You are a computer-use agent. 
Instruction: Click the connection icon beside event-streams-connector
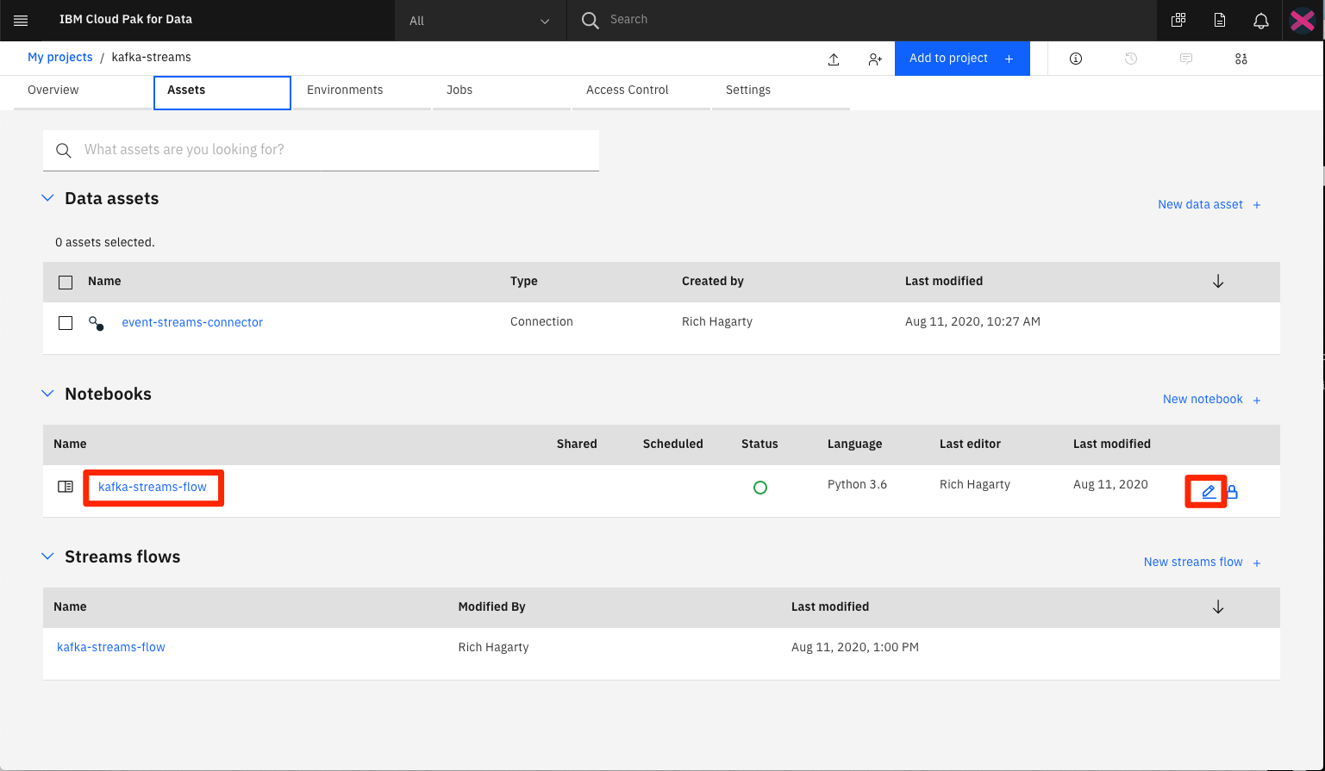click(x=97, y=323)
